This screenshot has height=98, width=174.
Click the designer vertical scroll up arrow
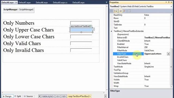[107, 7]
